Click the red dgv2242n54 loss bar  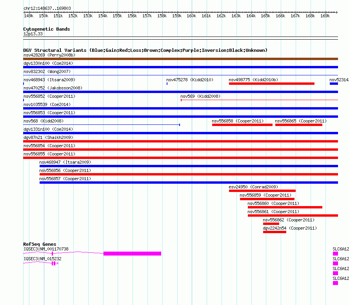274,232
